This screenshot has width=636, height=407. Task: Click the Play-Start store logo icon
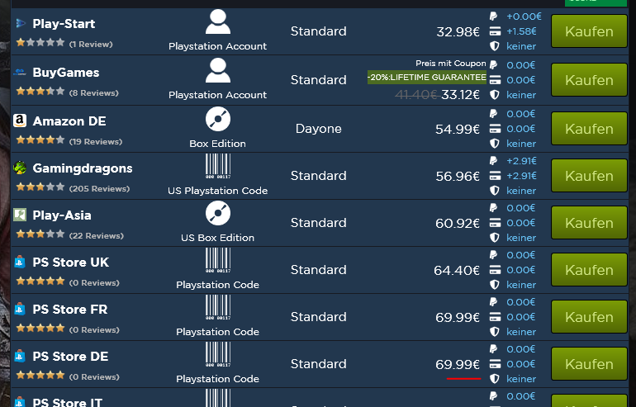coord(21,23)
